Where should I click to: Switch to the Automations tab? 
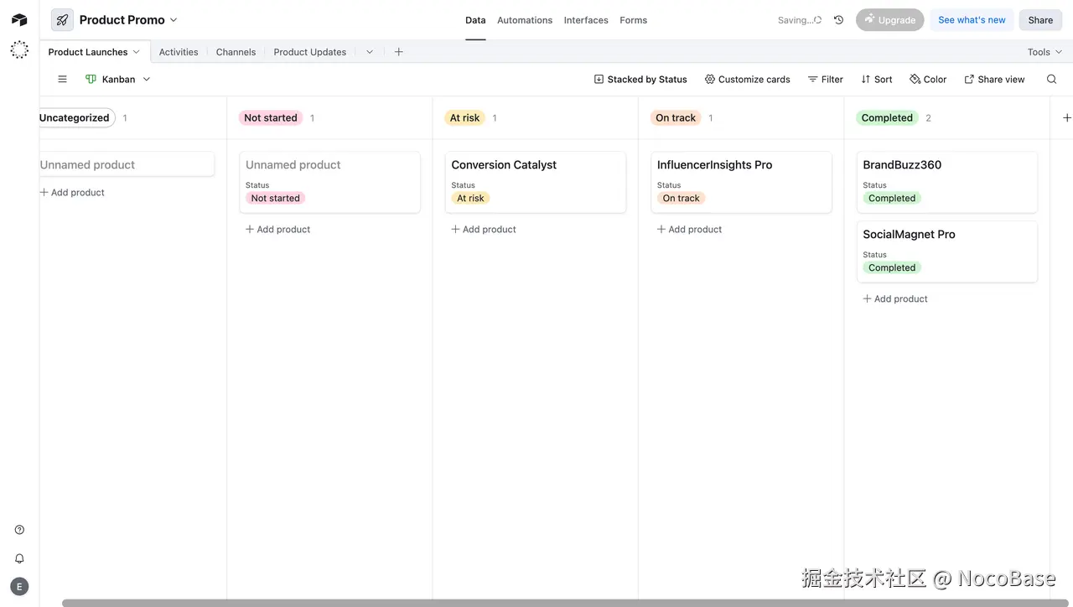point(524,19)
